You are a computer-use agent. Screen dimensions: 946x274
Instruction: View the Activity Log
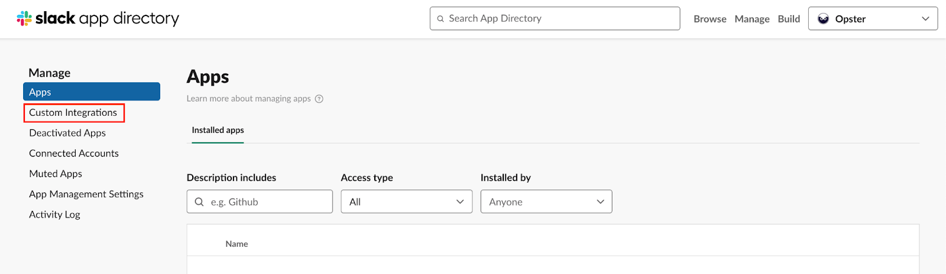point(54,214)
